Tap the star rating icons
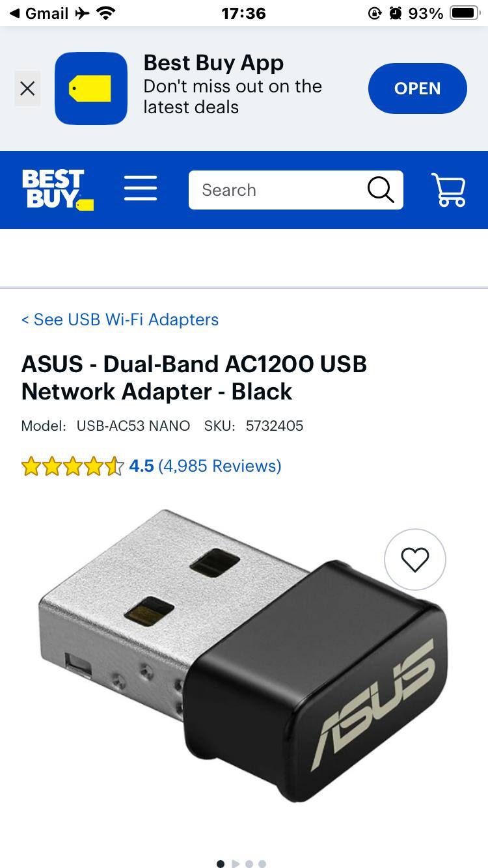The height and width of the screenshot is (868, 488). pos(72,466)
